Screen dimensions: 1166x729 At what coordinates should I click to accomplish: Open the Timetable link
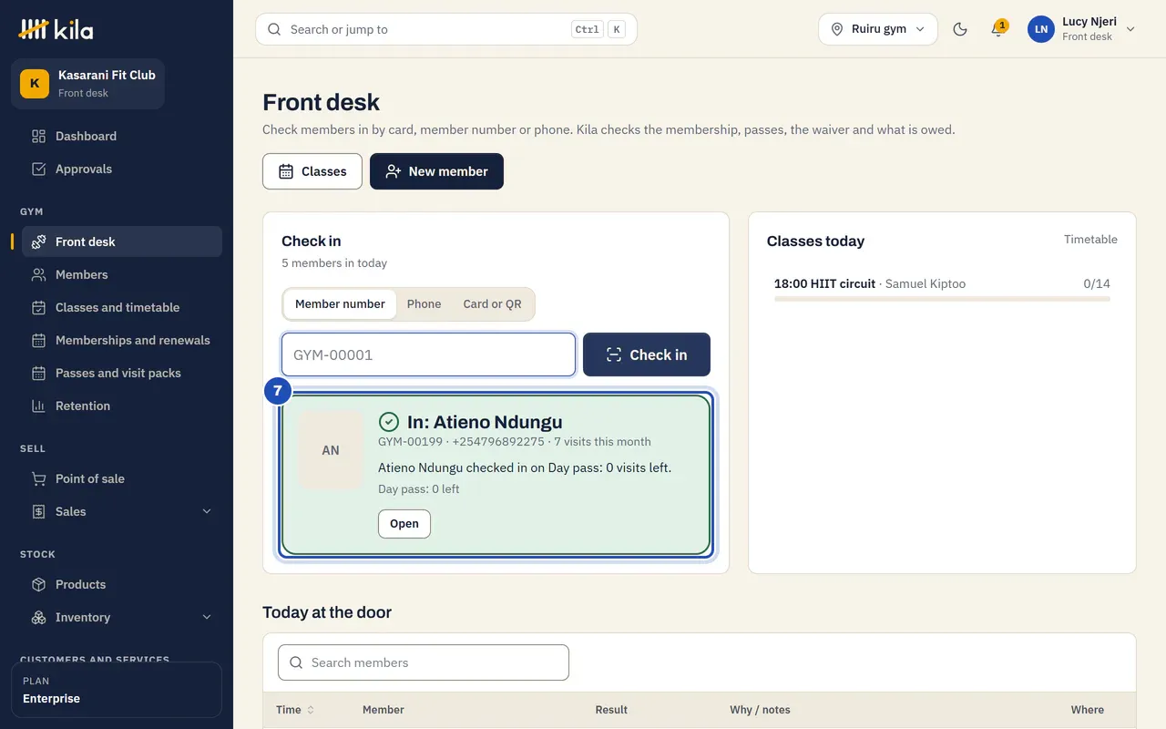click(1090, 240)
